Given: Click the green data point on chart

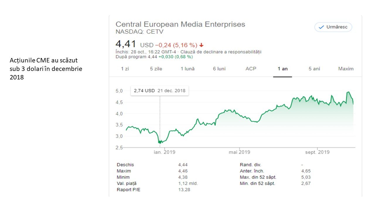Looking at the screenshot, I should pos(160,142).
